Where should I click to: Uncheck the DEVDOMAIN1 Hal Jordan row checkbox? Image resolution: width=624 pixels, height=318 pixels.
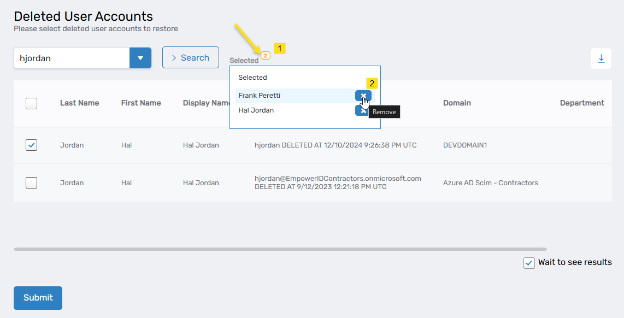coord(32,145)
